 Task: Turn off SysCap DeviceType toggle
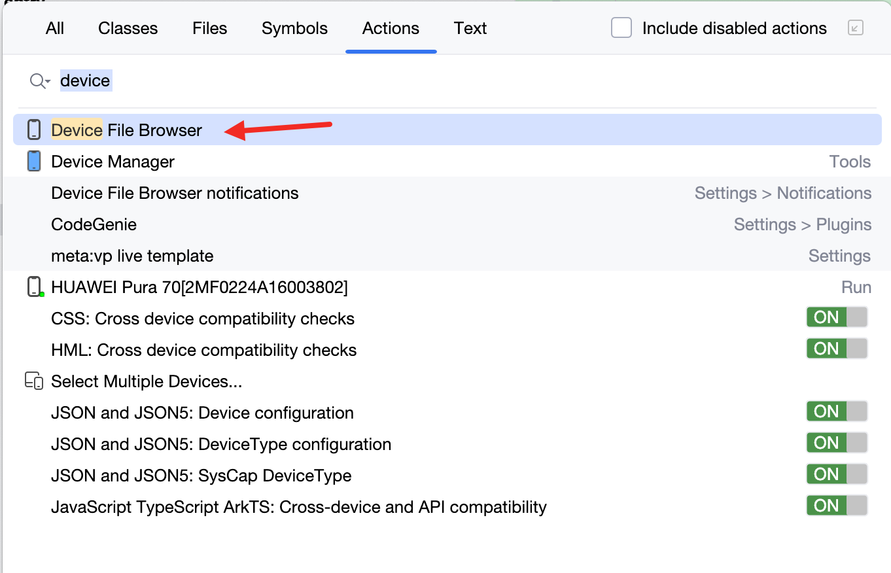pyautogui.click(x=837, y=474)
